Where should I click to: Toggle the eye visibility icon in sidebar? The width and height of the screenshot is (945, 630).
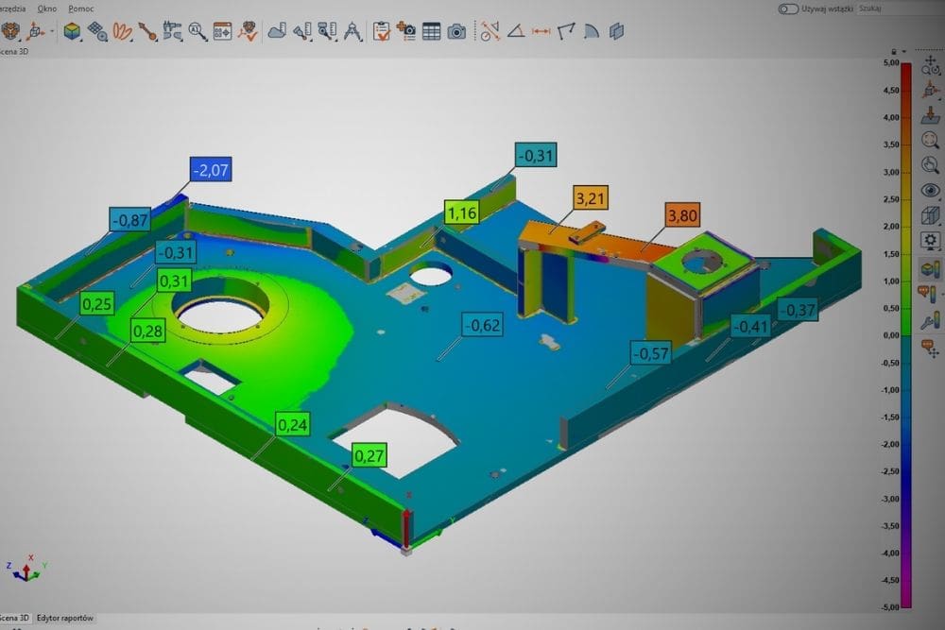point(929,190)
